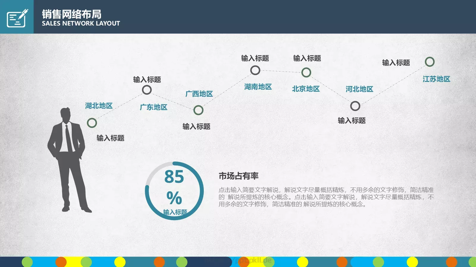The width and height of the screenshot is (476, 267).
Task: Click the circle node of 北京地区
Action: click(x=306, y=72)
